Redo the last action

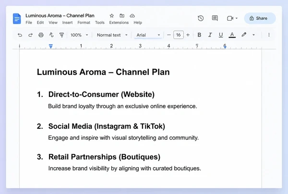pos(31,35)
